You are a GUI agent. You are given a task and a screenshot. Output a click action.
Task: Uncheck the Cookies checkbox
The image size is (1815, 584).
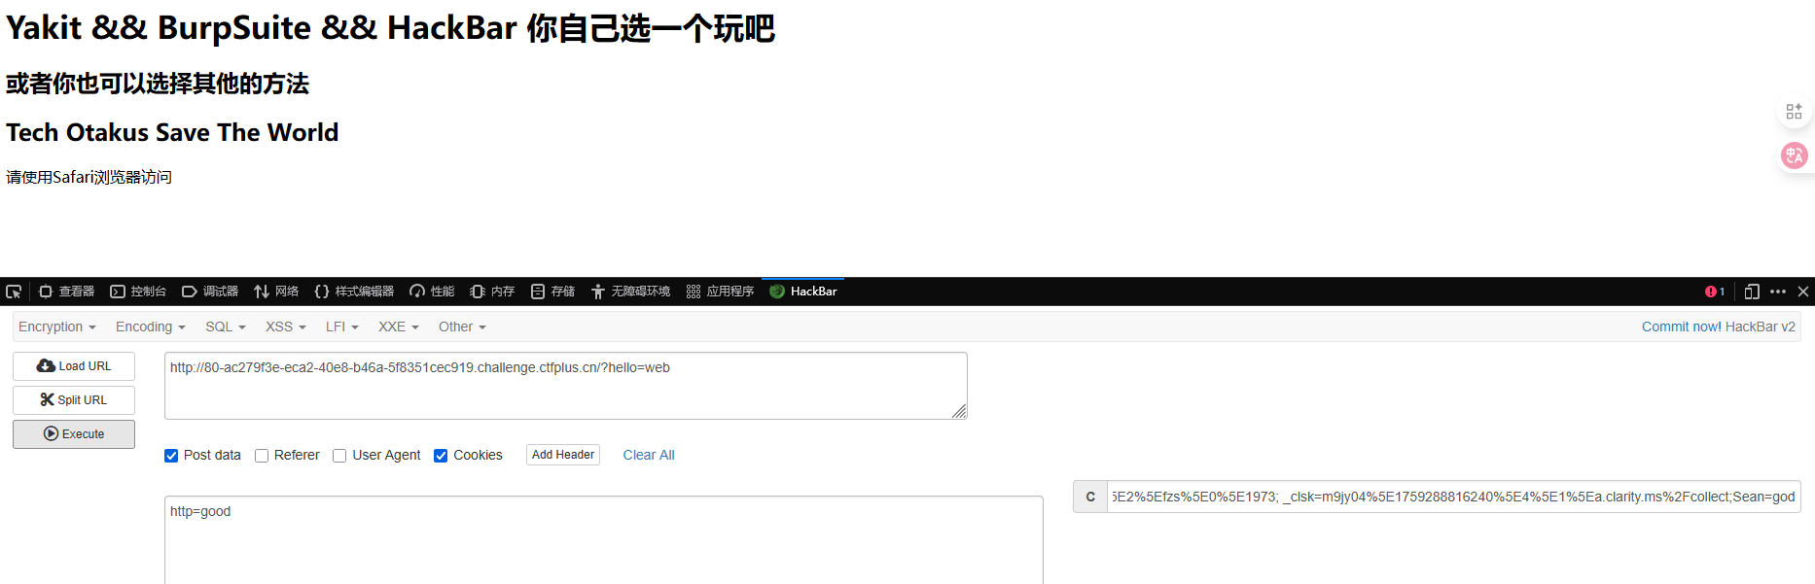(441, 456)
